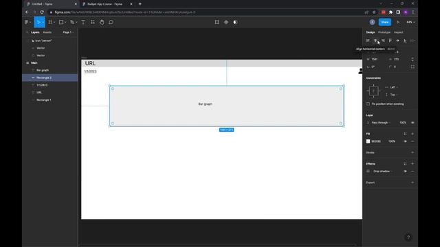Viewport: 440px width, 247px height.
Task: Toggle Drop shadow visibility
Action: 405,172
